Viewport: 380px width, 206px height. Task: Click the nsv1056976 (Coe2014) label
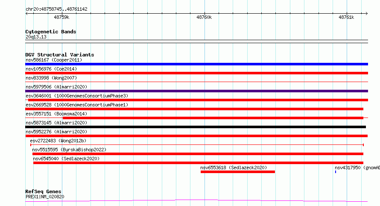(x=51, y=69)
